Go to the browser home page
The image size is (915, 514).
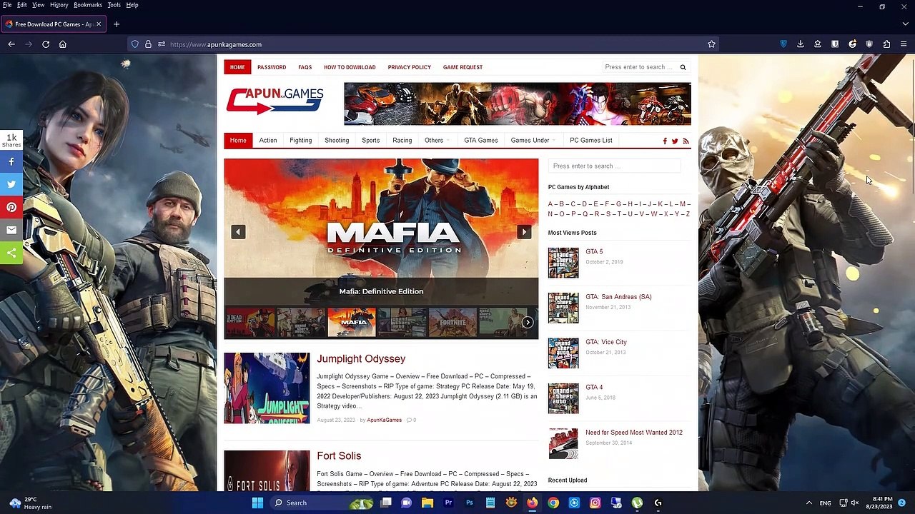pyautogui.click(x=63, y=44)
